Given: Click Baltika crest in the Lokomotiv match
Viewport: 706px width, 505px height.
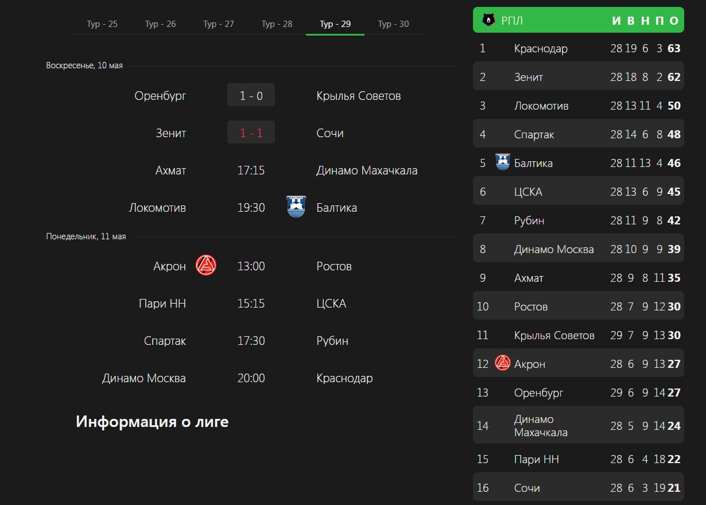Looking at the screenshot, I should pyautogui.click(x=296, y=207).
